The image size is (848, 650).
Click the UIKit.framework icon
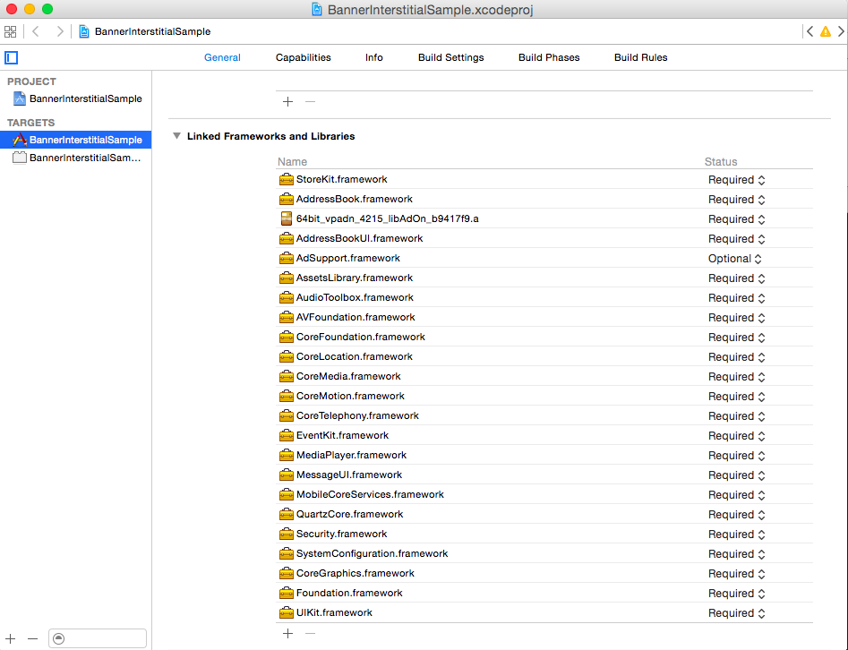[x=286, y=613]
